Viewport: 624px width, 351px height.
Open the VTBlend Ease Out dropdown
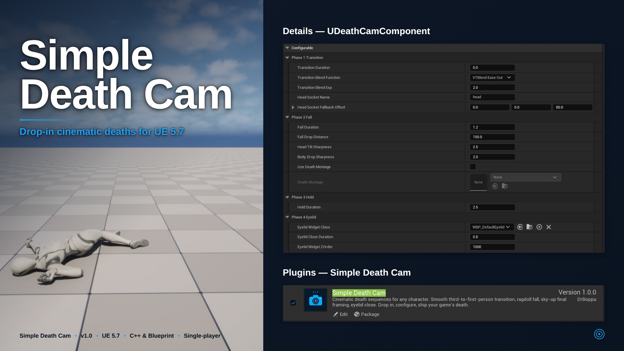coord(492,78)
